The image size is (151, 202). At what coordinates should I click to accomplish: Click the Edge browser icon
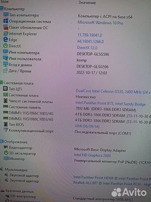pyautogui.click(x=5, y=40)
